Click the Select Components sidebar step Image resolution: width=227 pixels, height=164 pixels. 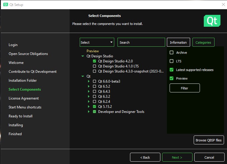pyautogui.click(x=25, y=89)
